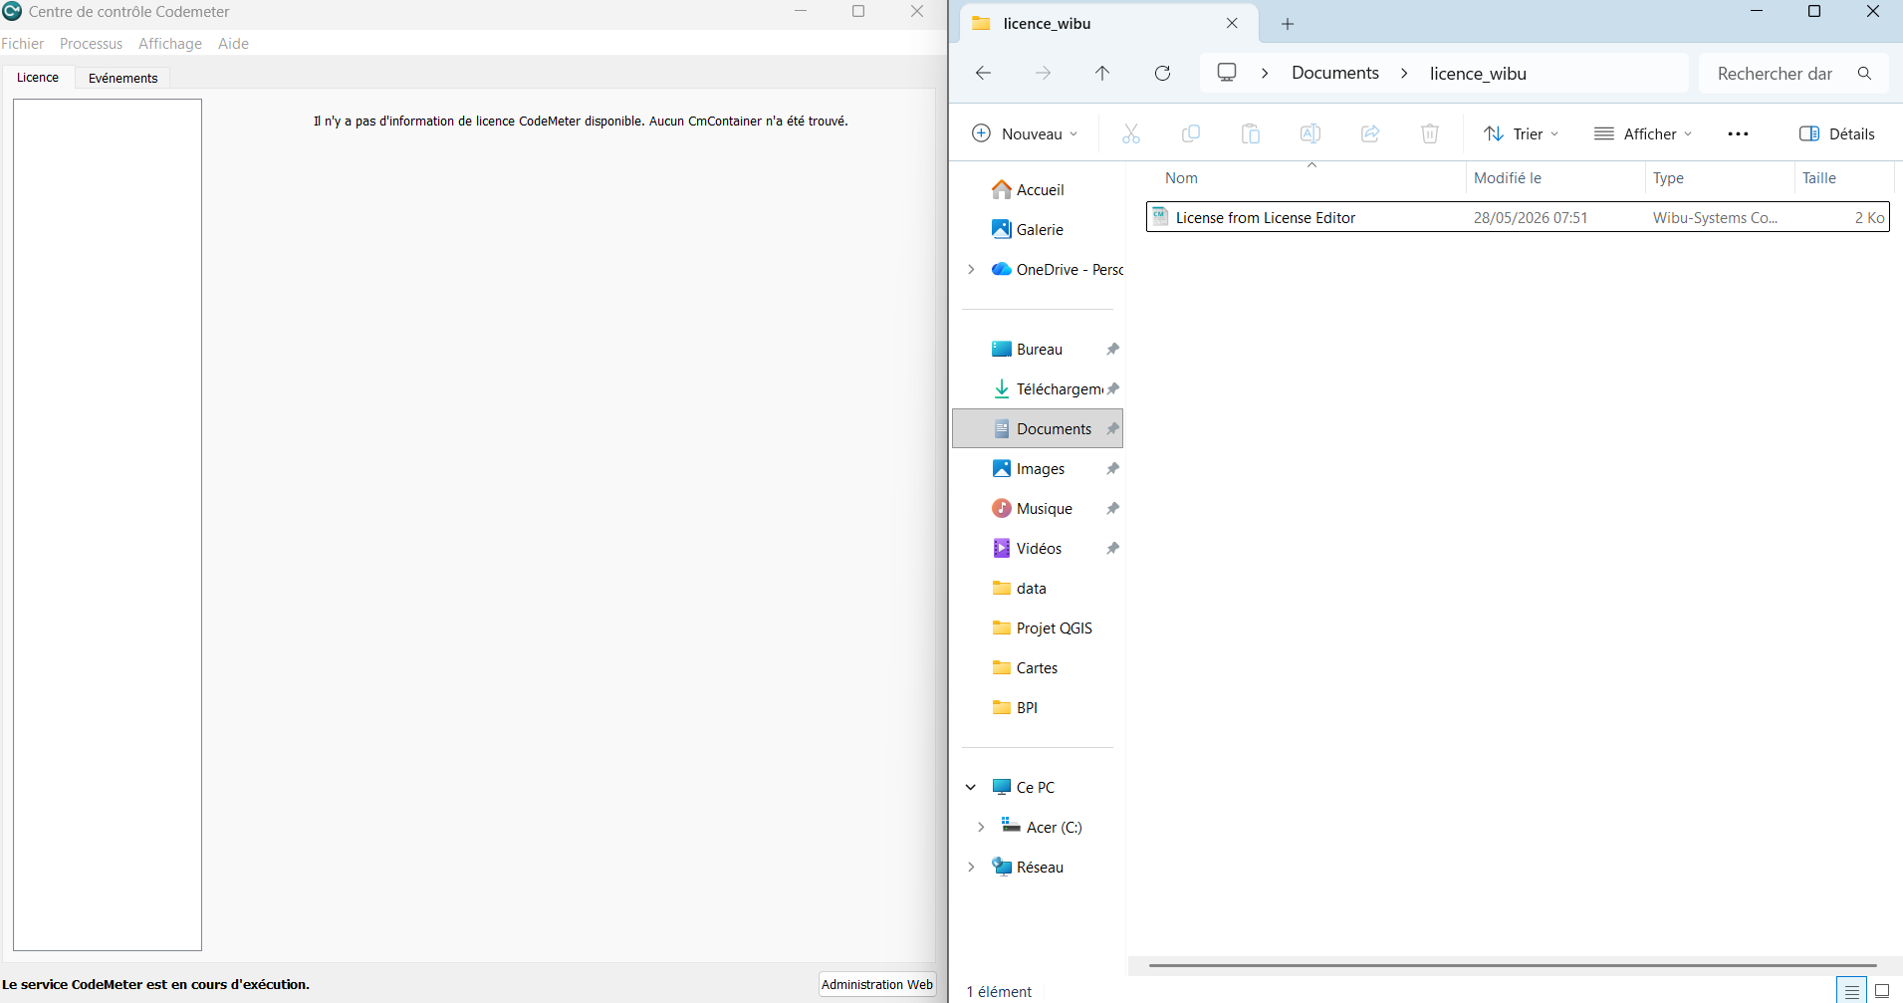Click the search magnifier icon in Explorer
The width and height of the screenshot is (1903, 1003).
pyautogui.click(x=1864, y=73)
